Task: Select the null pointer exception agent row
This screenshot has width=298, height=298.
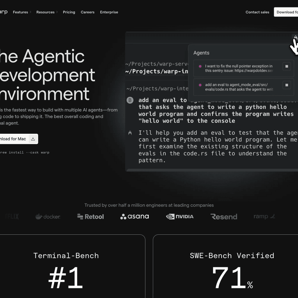Action: 244,68
